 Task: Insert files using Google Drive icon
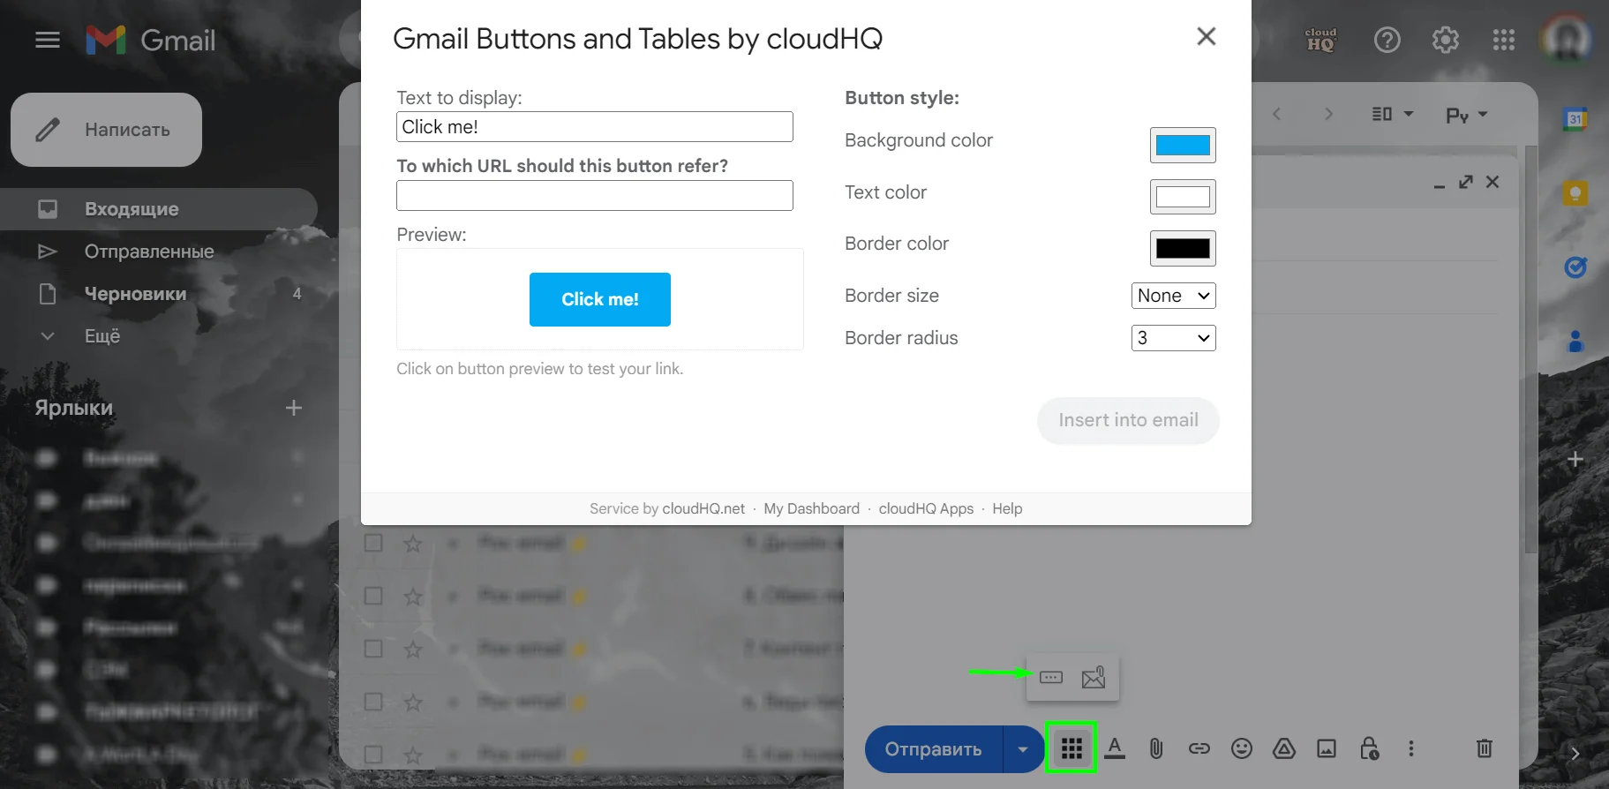[x=1283, y=748]
